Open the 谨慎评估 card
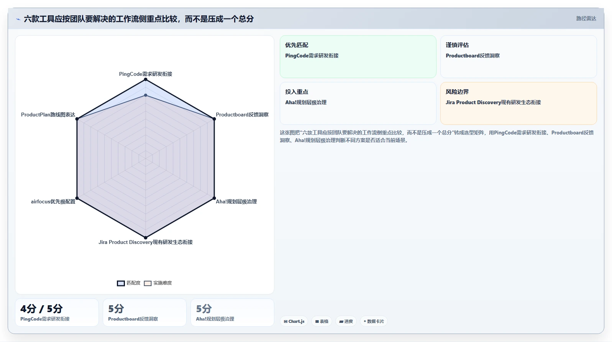 (x=518, y=57)
